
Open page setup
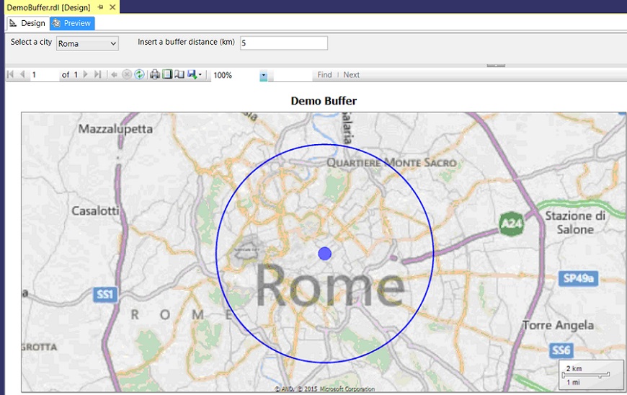pos(179,74)
